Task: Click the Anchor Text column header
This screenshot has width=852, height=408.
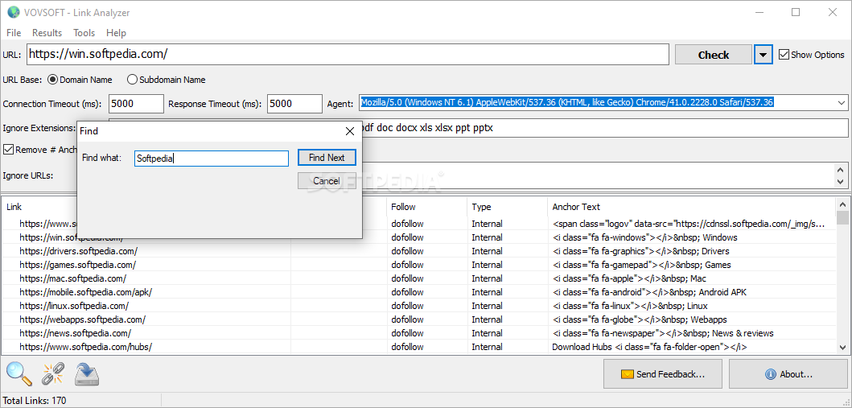Action: click(692, 207)
